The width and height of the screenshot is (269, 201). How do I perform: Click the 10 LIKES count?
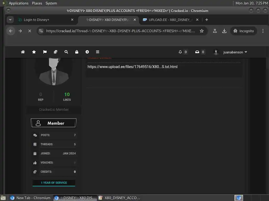click(x=67, y=97)
